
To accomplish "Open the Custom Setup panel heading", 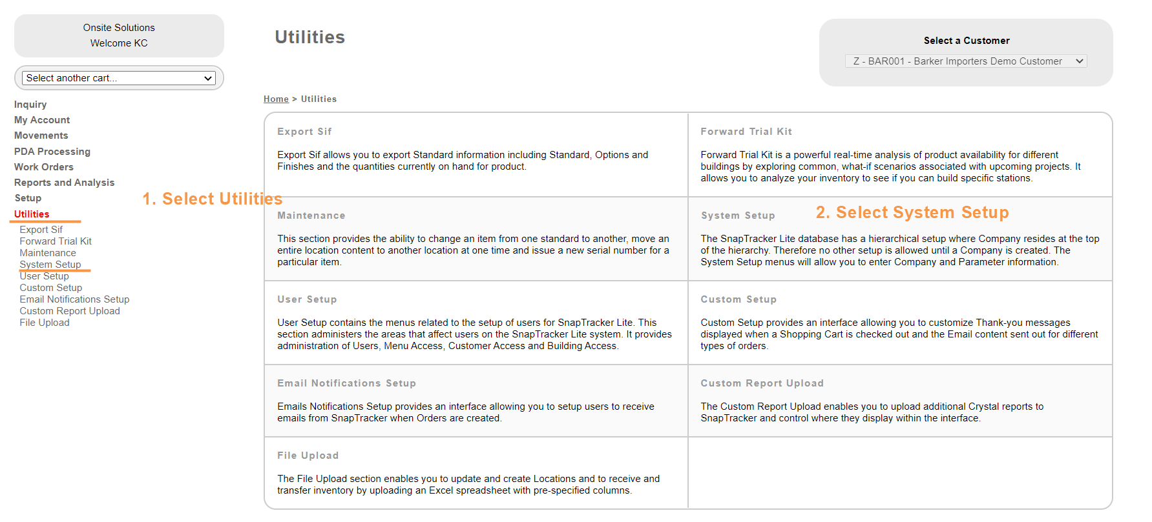I will point(738,299).
